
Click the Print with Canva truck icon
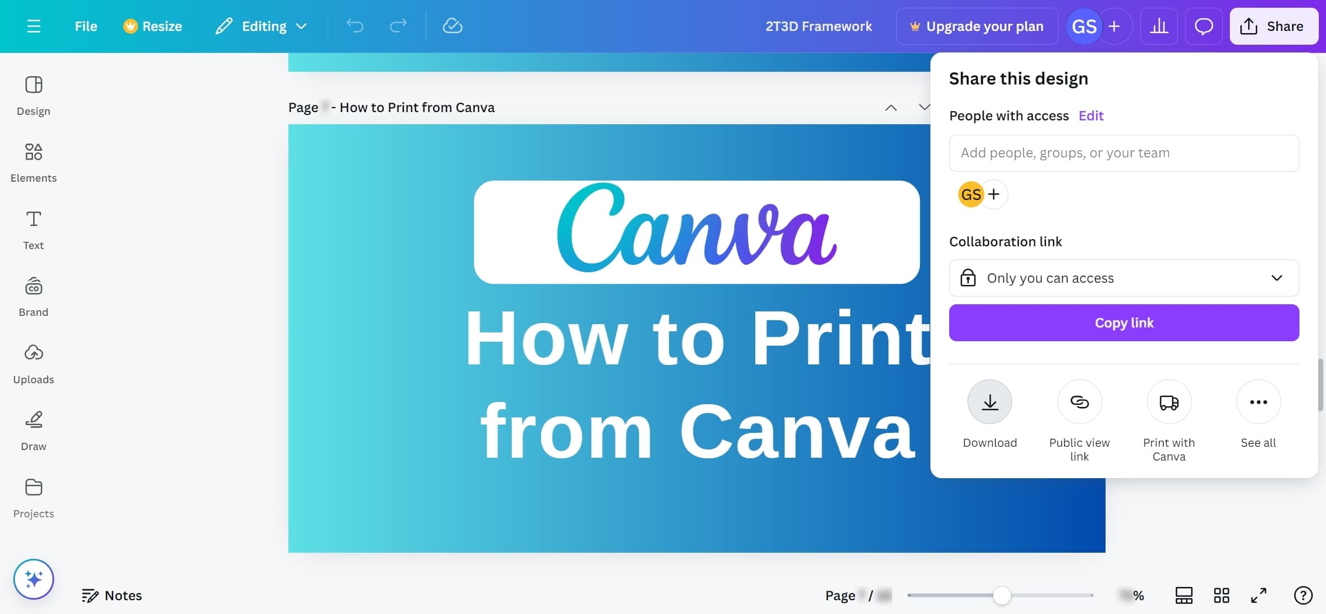(1169, 402)
